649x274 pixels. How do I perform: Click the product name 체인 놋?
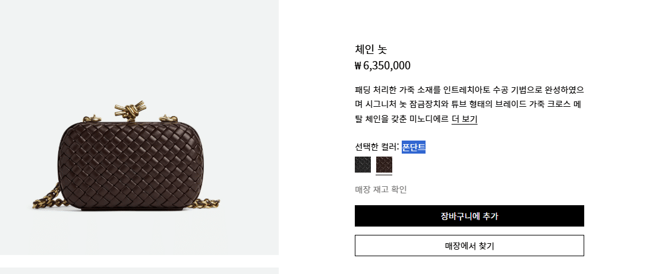point(371,50)
